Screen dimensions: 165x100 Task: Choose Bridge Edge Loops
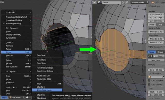[x=47, y=90]
